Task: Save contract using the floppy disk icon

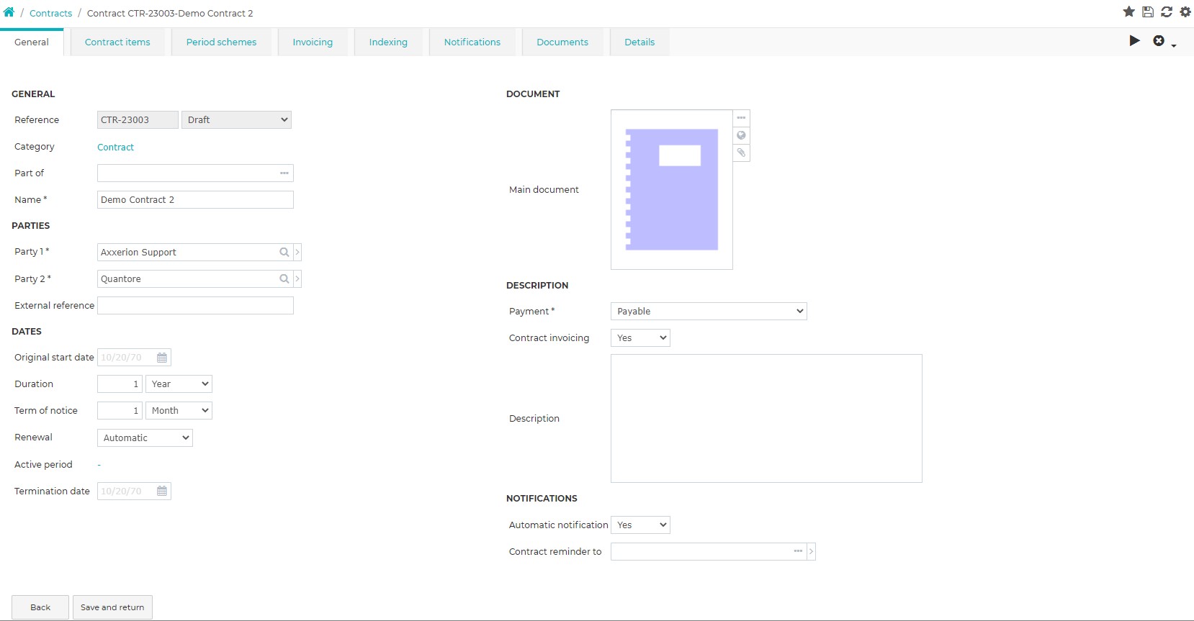Action: tap(1148, 12)
